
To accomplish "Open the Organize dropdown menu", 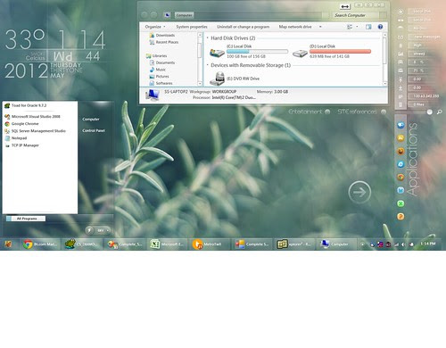I will pos(155,27).
